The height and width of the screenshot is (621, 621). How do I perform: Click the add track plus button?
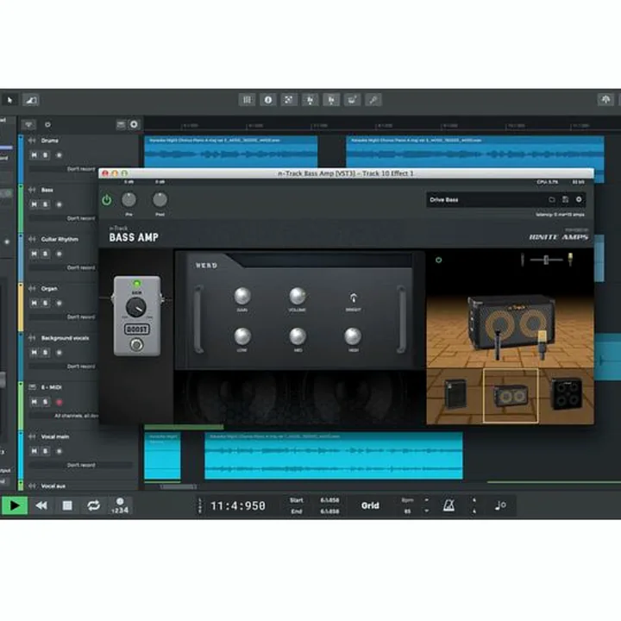[134, 125]
